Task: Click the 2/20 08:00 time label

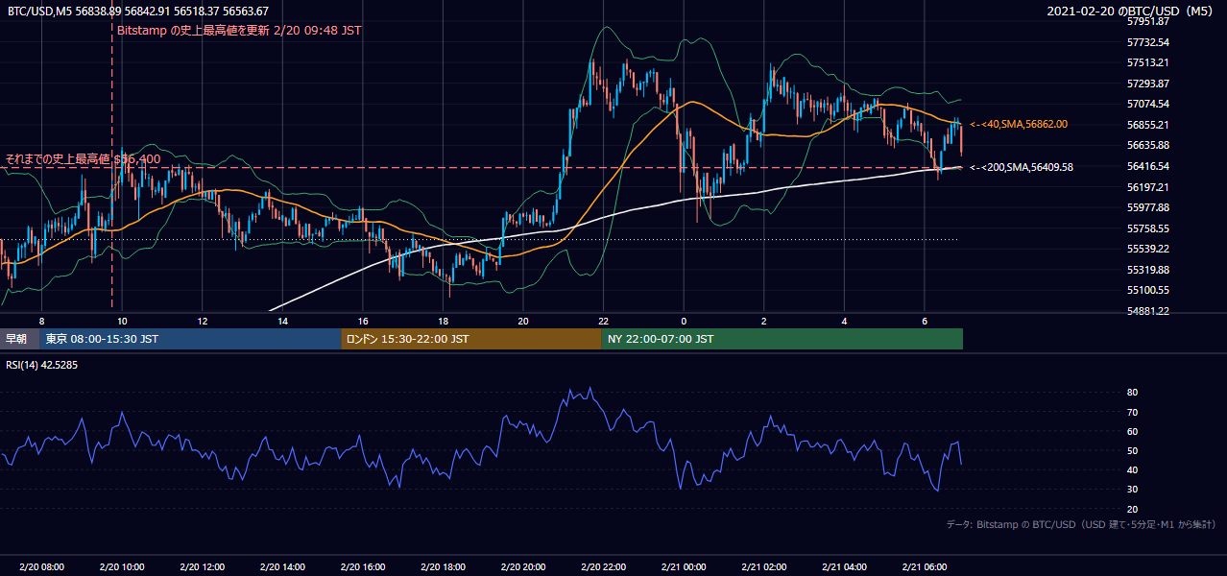Action: coord(41,567)
